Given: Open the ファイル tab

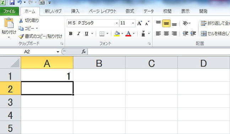Looking at the screenshot, I should click(9, 11).
